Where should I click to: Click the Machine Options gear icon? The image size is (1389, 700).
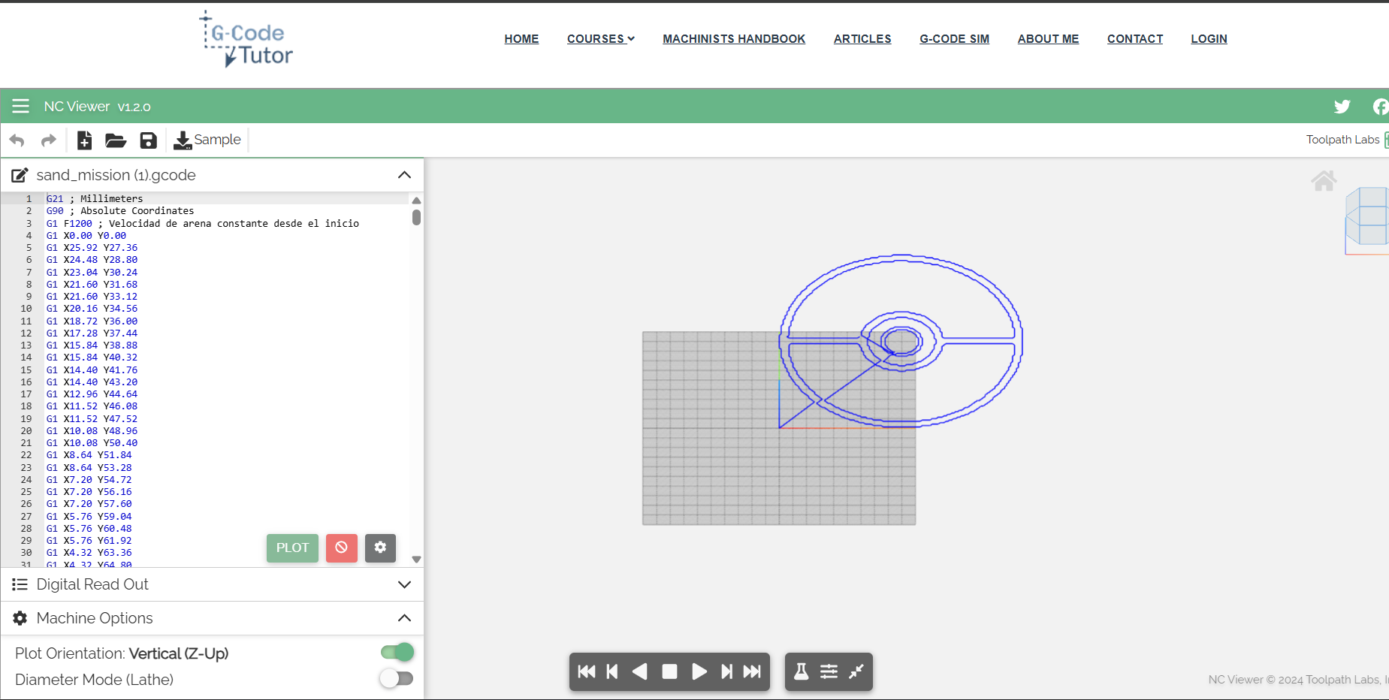[20, 618]
